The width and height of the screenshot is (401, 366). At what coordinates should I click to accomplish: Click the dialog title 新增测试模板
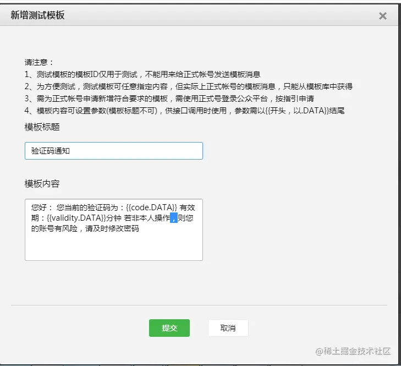tap(37, 15)
